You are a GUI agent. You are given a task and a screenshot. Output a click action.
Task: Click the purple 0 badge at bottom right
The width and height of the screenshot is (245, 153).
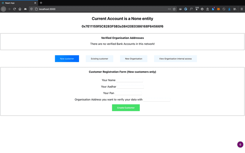point(240,144)
